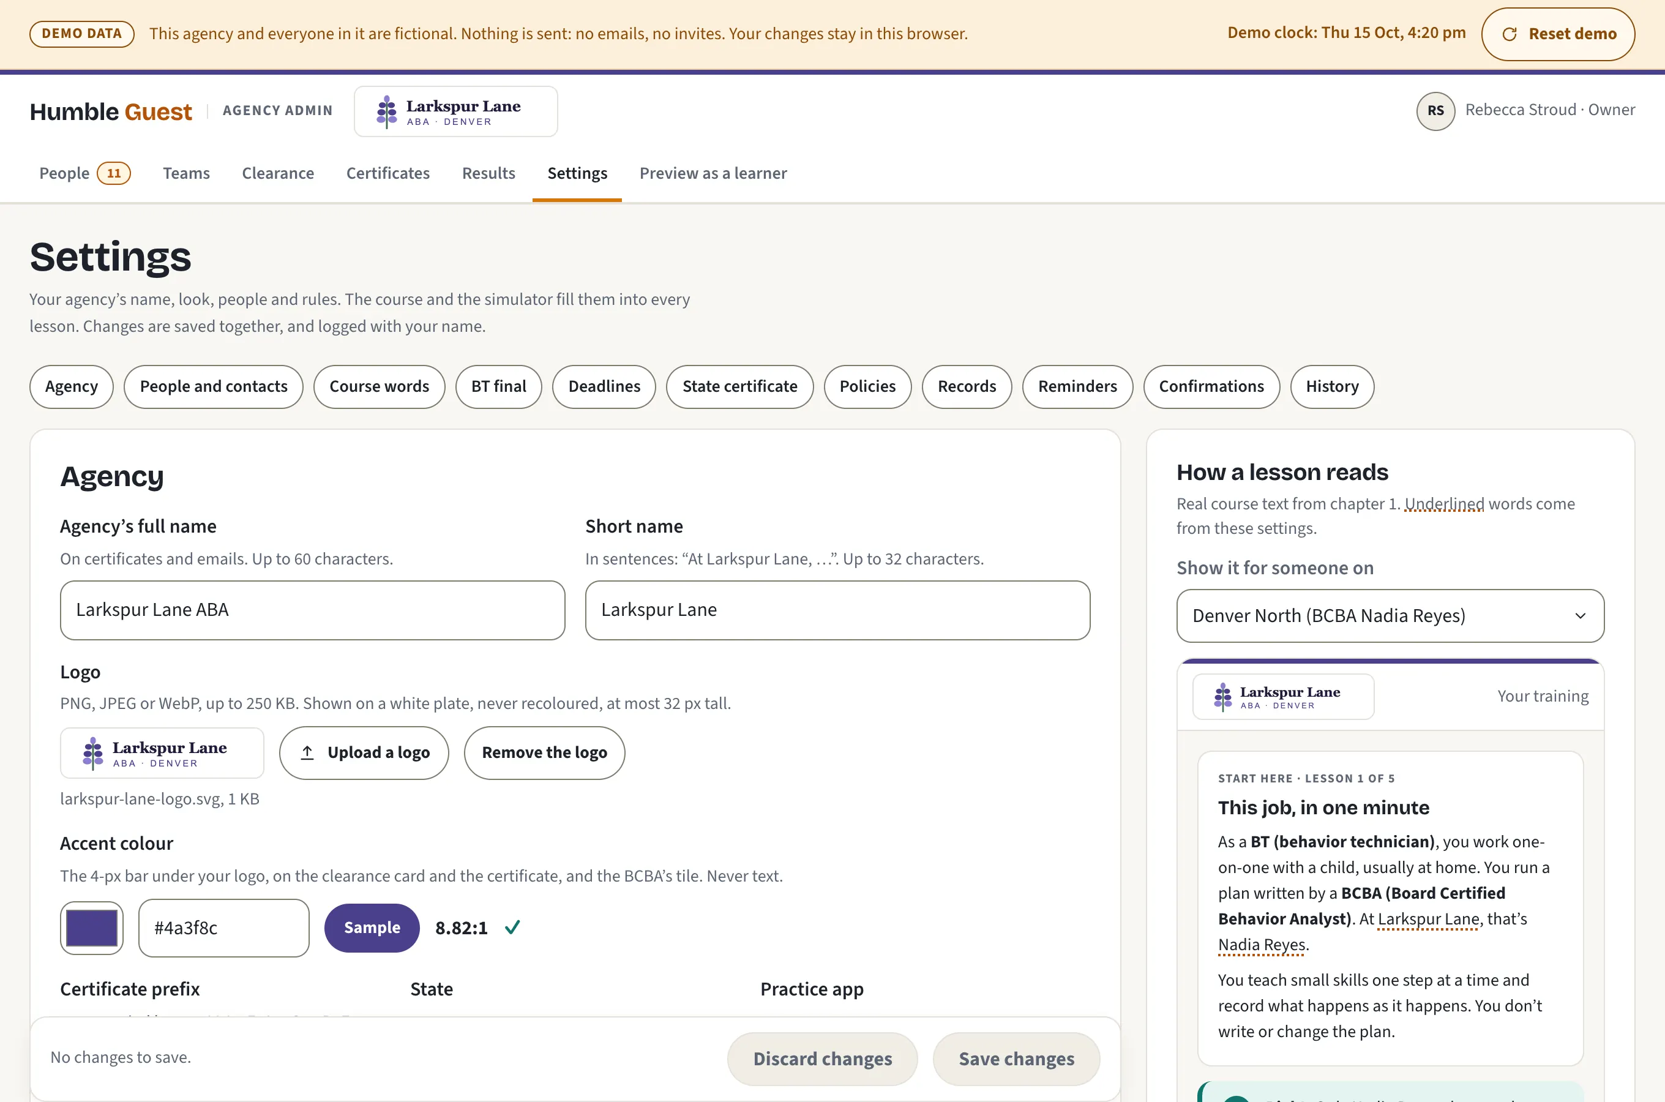Open the Teams tab

pos(186,173)
